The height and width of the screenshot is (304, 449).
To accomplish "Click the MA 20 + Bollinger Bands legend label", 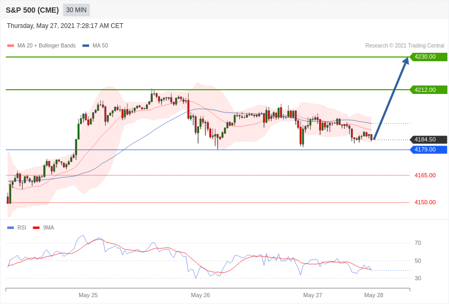I will (46, 45).
